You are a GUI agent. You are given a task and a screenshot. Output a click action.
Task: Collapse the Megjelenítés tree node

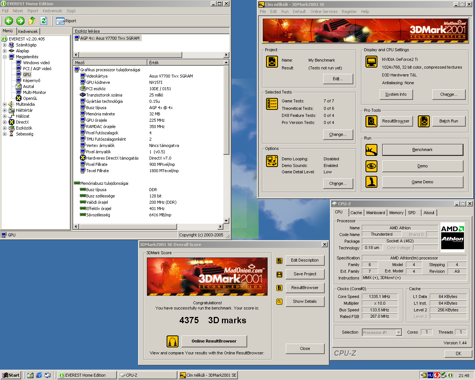pyautogui.click(x=5, y=57)
